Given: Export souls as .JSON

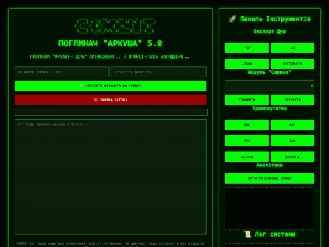Looking at the screenshot, I should coord(247,63).
